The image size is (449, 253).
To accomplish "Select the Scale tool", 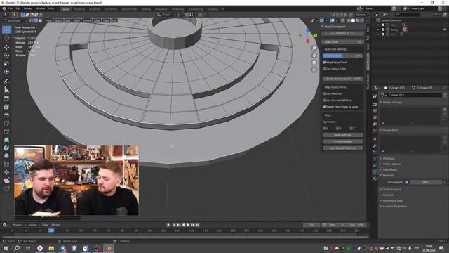I will click(x=6, y=63).
